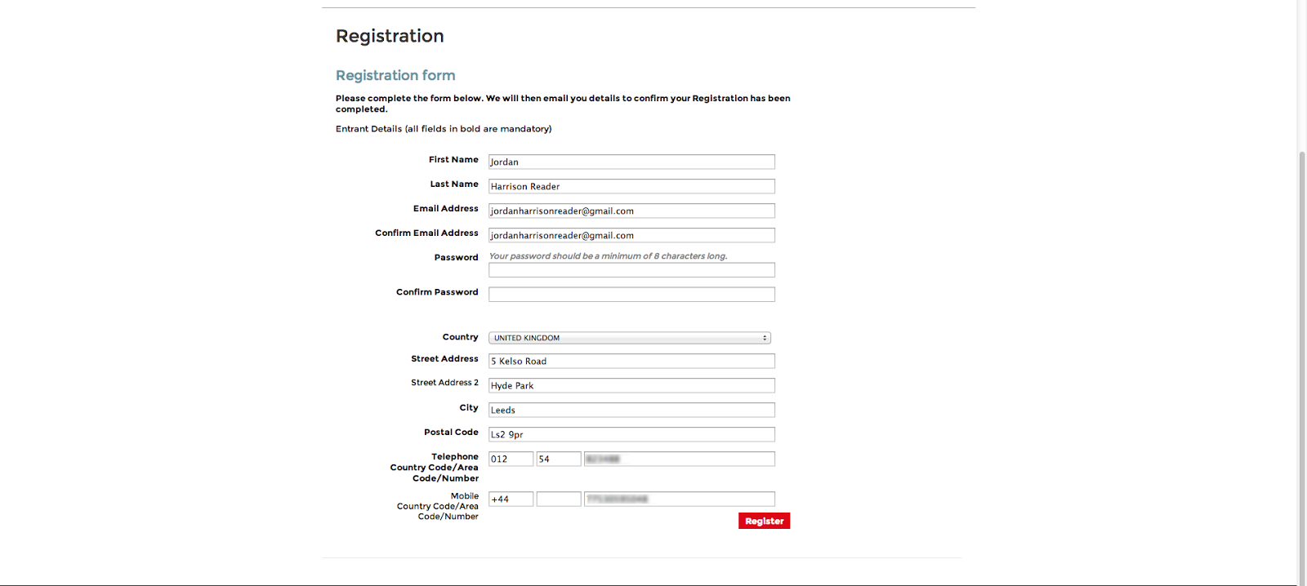This screenshot has width=1307, height=586.
Task: Click the Confirm Password input box
Action: coord(631,294)
